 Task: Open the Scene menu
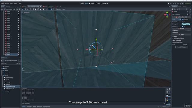pos(3,4)
